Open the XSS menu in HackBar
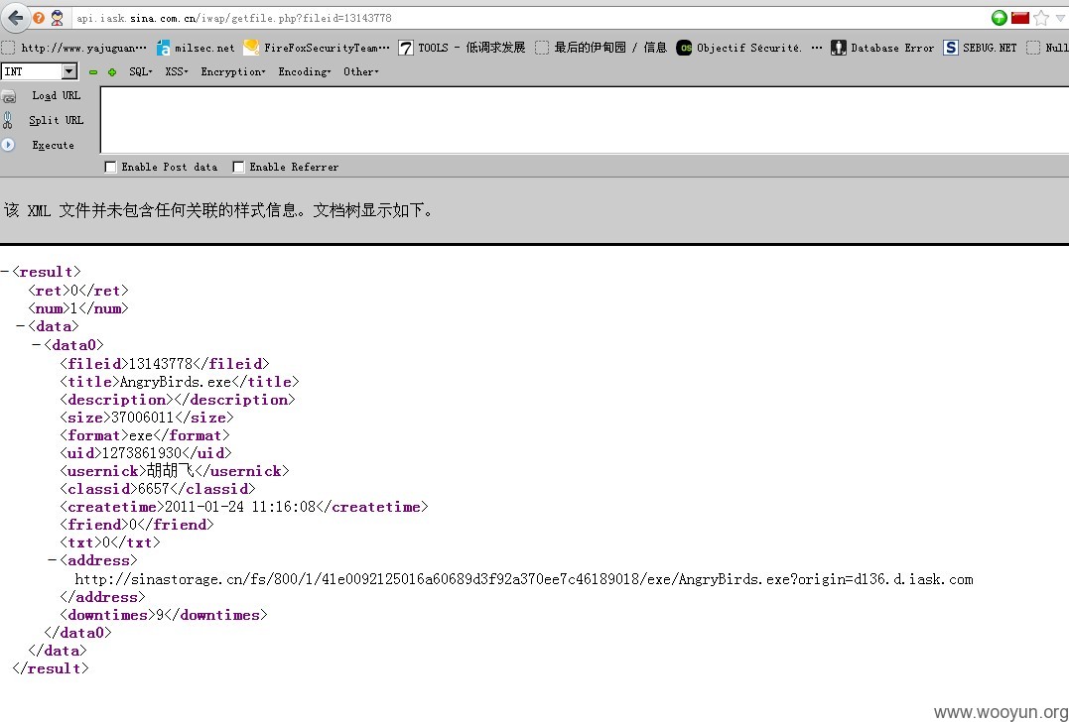 176,71
